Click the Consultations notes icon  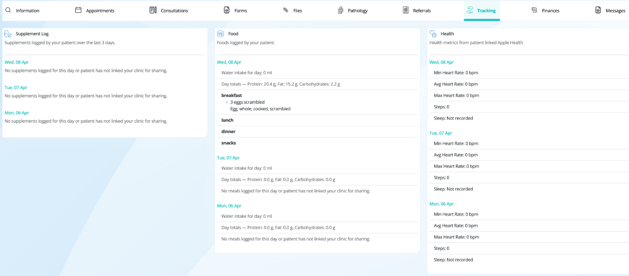[x=153, y=10]
